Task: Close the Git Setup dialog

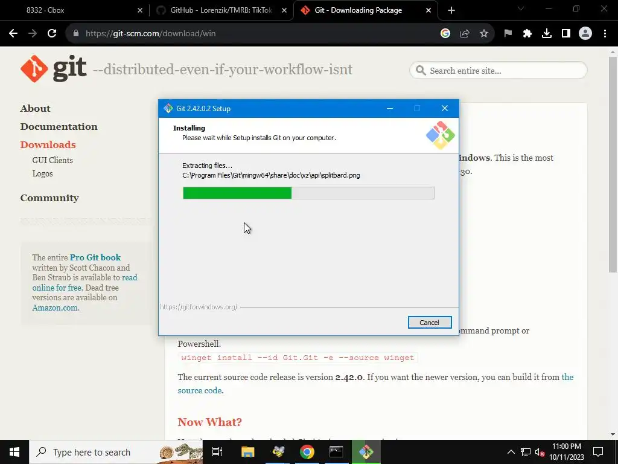Action: point(445,109)
